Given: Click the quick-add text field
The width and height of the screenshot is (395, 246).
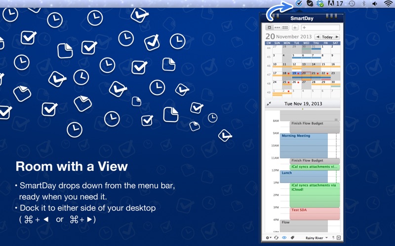Looking at the screenshot, I should (x=320, y=28).
